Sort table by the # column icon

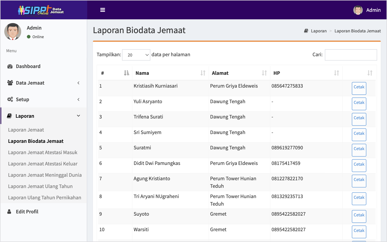(126, 73)
